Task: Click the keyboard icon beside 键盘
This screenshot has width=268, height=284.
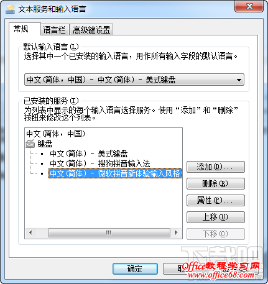Action: click(x=30, y=144)
